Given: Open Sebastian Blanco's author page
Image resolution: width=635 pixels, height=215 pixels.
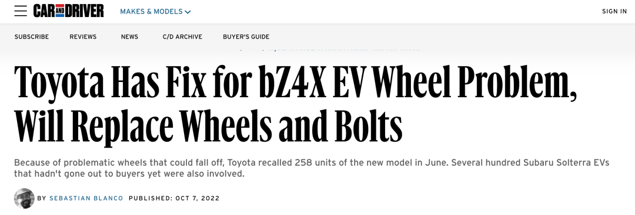Looking at the screenshot, I should click(x=86, y=199).
